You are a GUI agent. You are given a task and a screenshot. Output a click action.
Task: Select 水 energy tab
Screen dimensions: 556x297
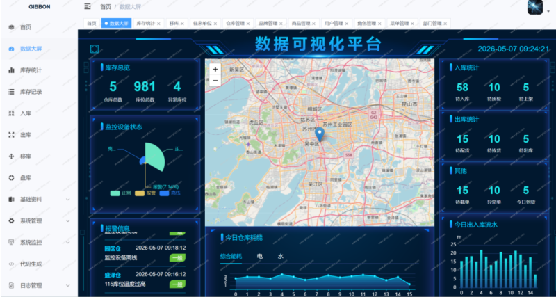pos(281,256)
